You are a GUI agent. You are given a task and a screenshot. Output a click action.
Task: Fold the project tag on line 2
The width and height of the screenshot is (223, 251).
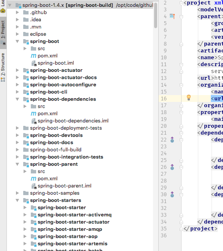[x=182, y=3]
